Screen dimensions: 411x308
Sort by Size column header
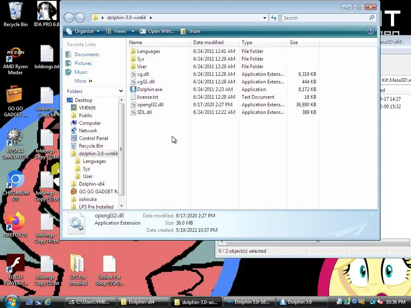click(x=303, y=43)
